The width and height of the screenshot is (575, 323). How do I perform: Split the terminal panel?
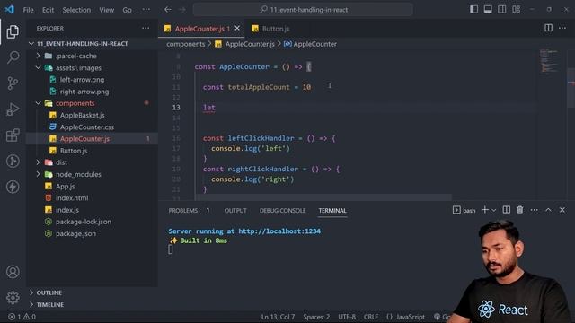pos(507,210)
